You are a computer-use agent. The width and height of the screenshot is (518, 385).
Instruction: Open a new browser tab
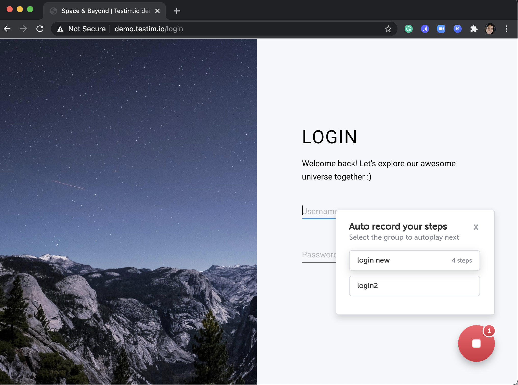tap(177, 11)
